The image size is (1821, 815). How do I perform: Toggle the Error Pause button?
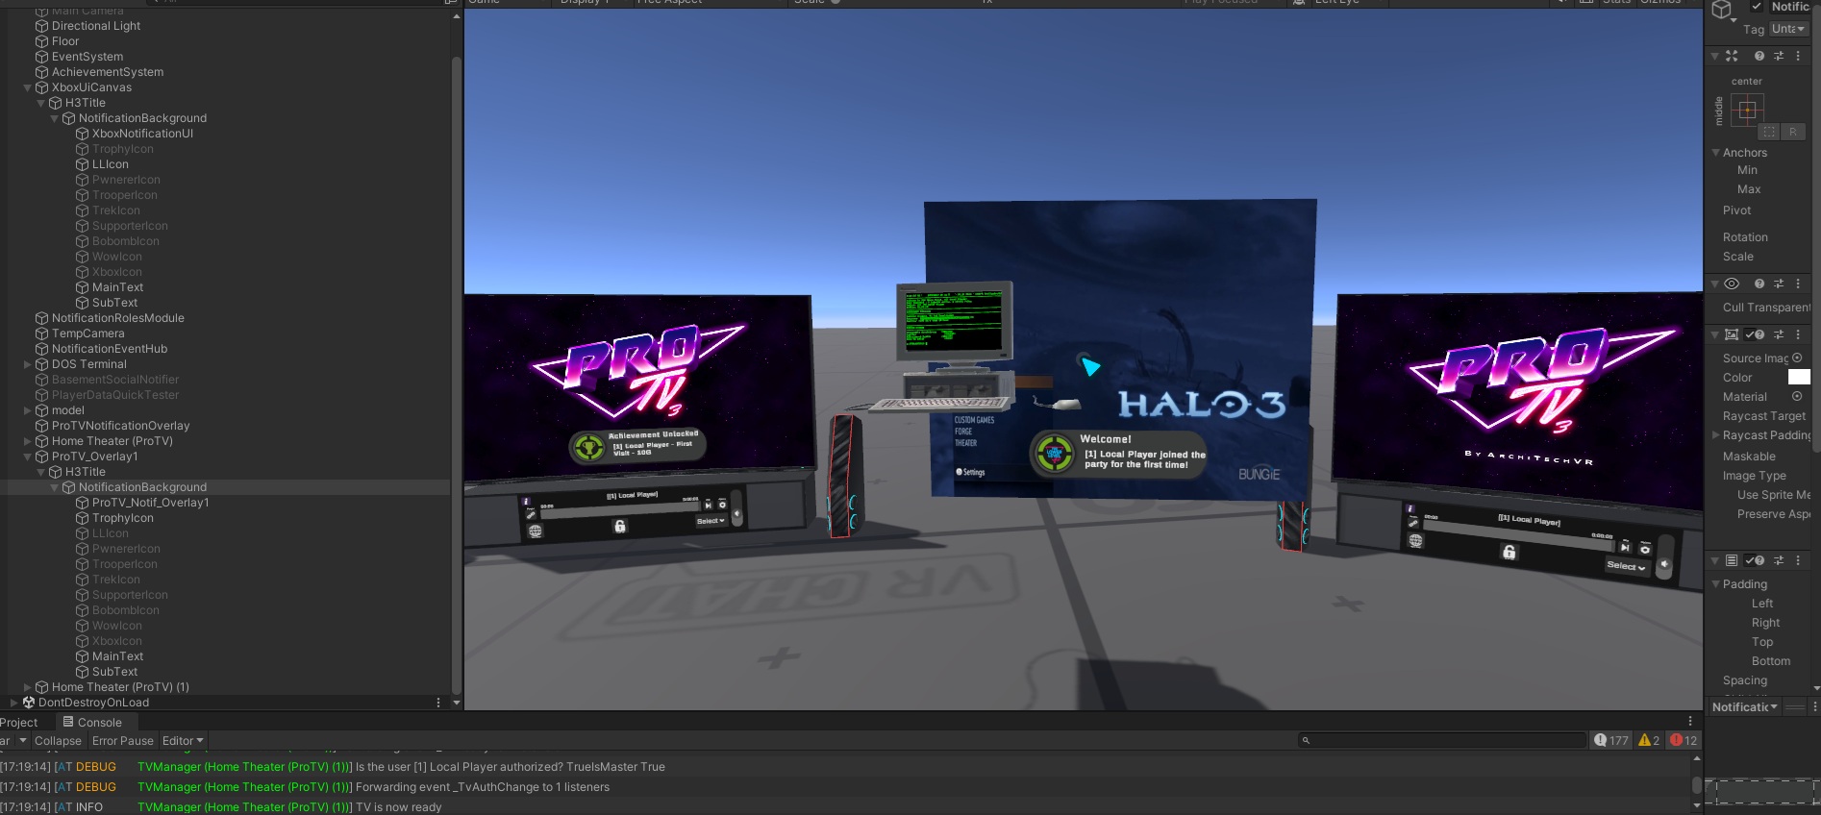122,741
